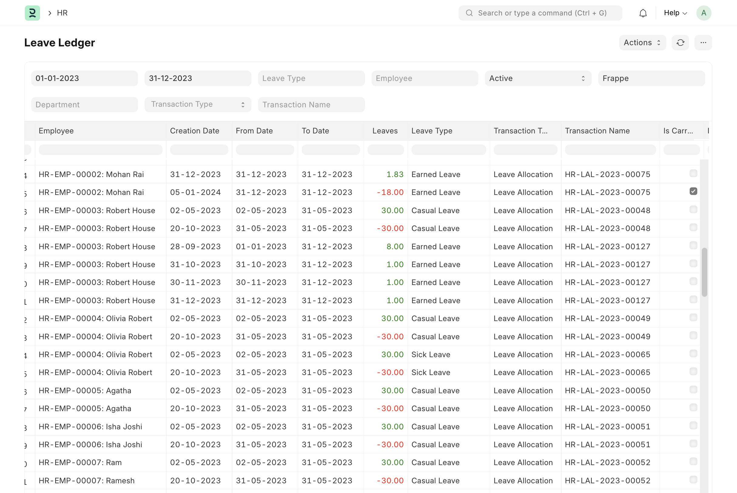Click from date 30-11-2023 in Robert House row
The image size is (737, 493).
click(261, 282)
